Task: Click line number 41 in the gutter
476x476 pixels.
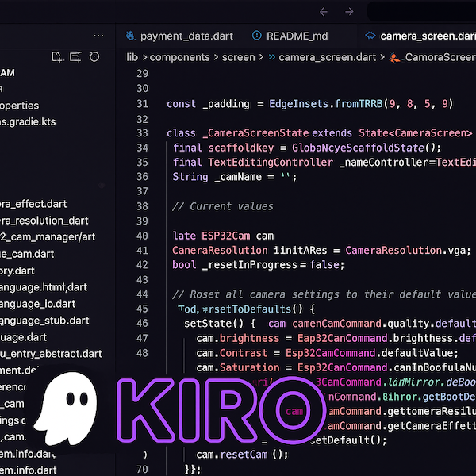Action: click(x=142, y=250)
